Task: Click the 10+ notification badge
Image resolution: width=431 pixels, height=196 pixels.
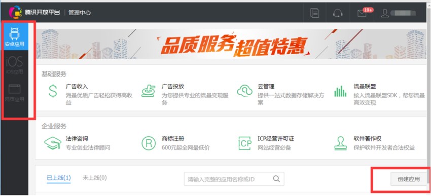Action: pyautogui.click(x=368, y=10)
